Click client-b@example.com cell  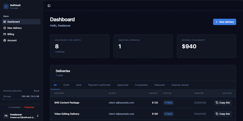(122, 114)
